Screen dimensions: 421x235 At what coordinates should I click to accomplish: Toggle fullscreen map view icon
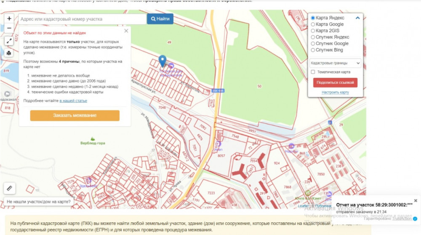[9, 41]
